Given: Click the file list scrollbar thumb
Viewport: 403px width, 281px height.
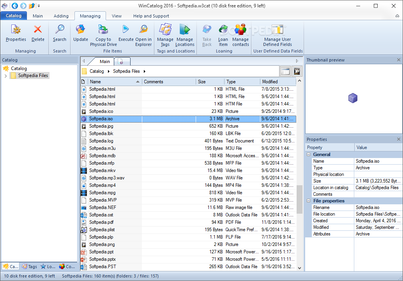Looking at the screenshot, I should point(299,199).
